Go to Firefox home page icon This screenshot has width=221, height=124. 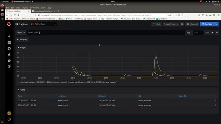pyautogui.click(x=18, y=15)
